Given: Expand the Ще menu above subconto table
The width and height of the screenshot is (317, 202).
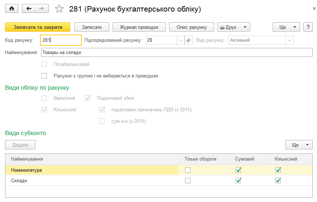Looking at the screenshot, I should (x=299, y=145).
